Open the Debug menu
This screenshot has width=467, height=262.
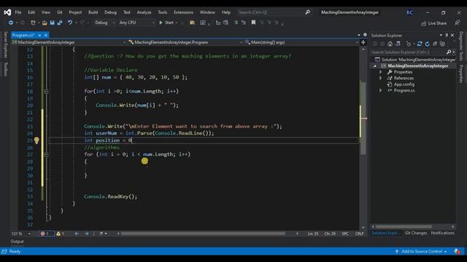(110, 12)
